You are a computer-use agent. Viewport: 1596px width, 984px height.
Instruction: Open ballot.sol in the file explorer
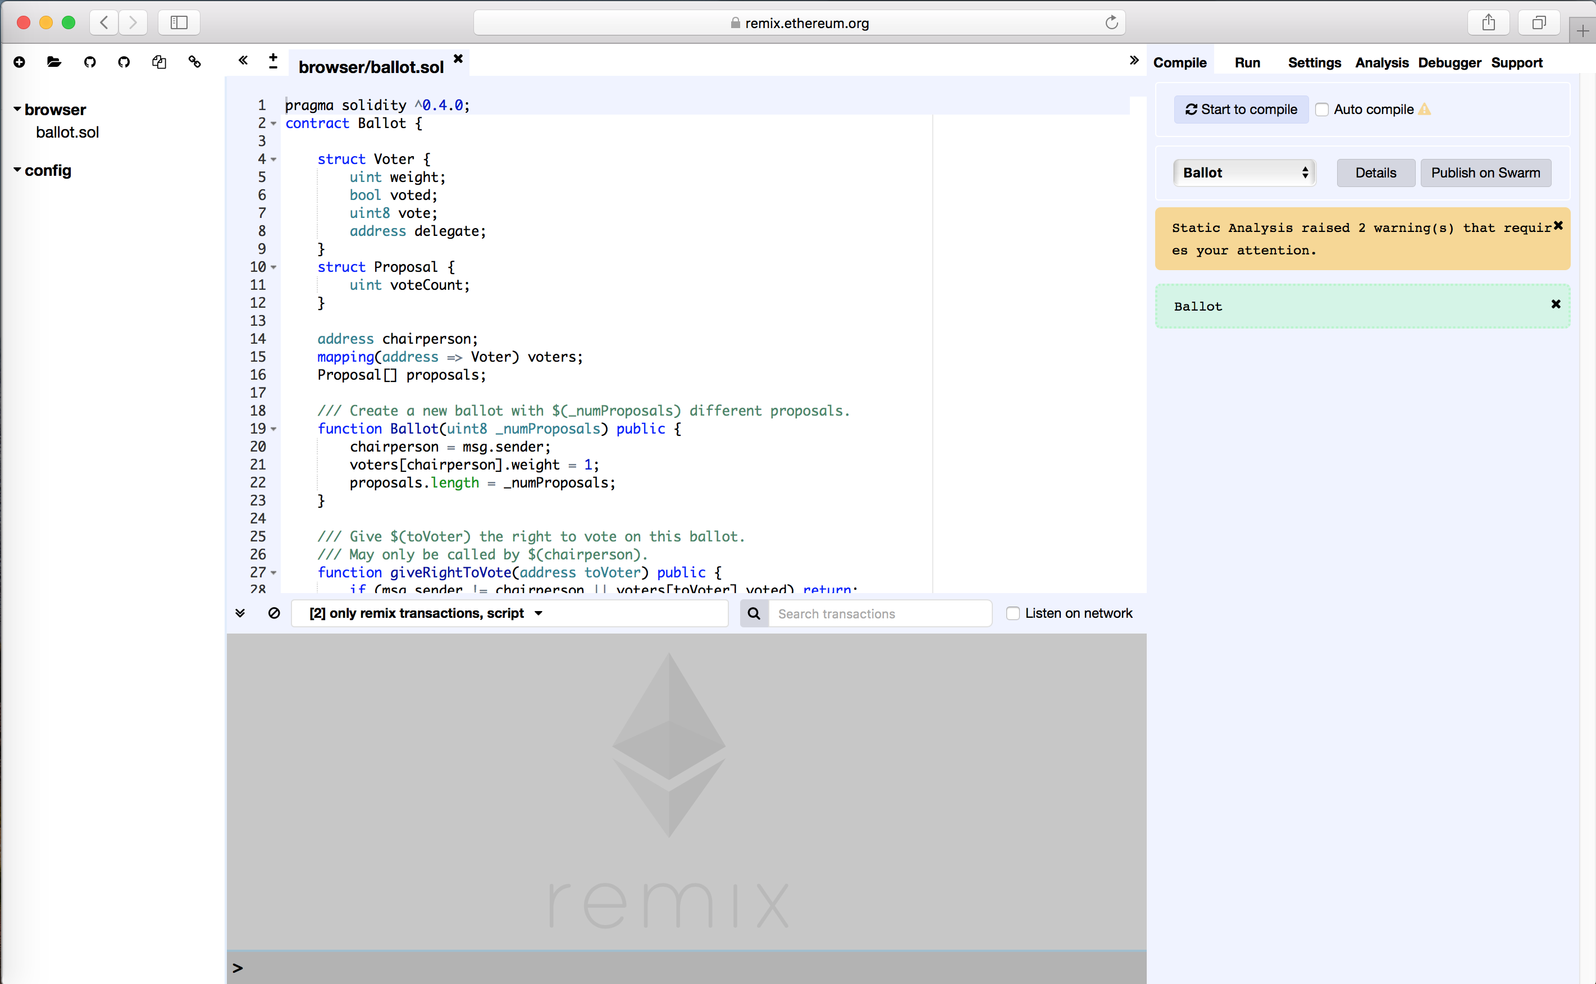coord(67,132)
